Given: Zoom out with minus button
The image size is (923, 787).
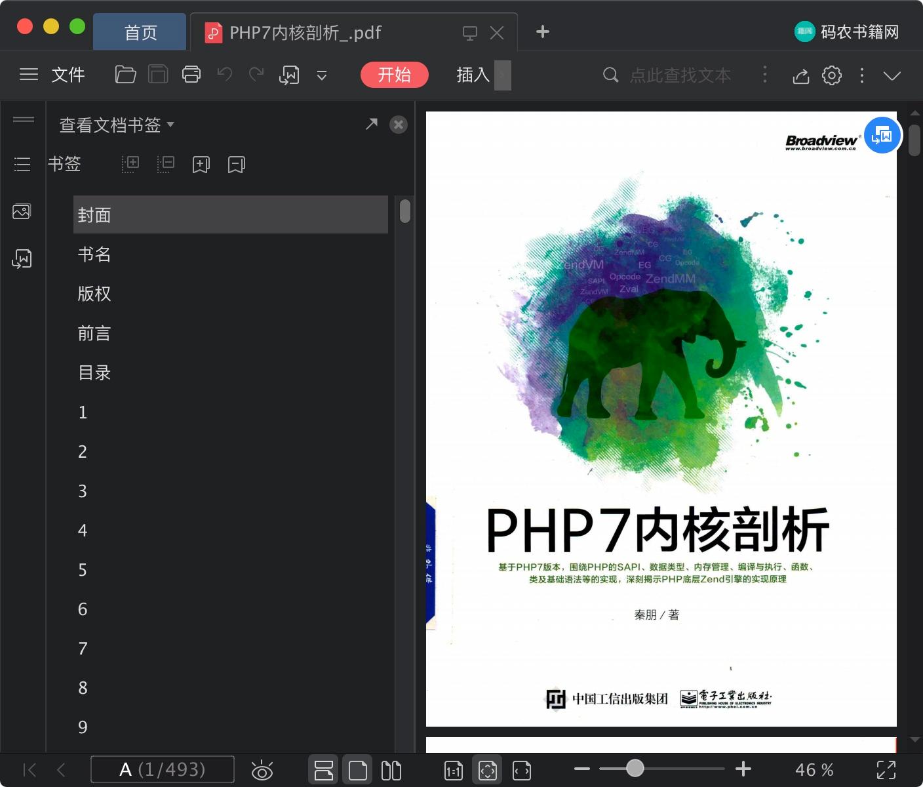Looking at the screenshot, I should [x=582, y=769].
